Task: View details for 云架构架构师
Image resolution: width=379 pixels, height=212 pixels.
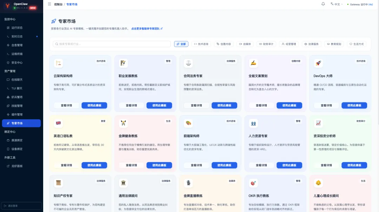Action: [66, 105]
